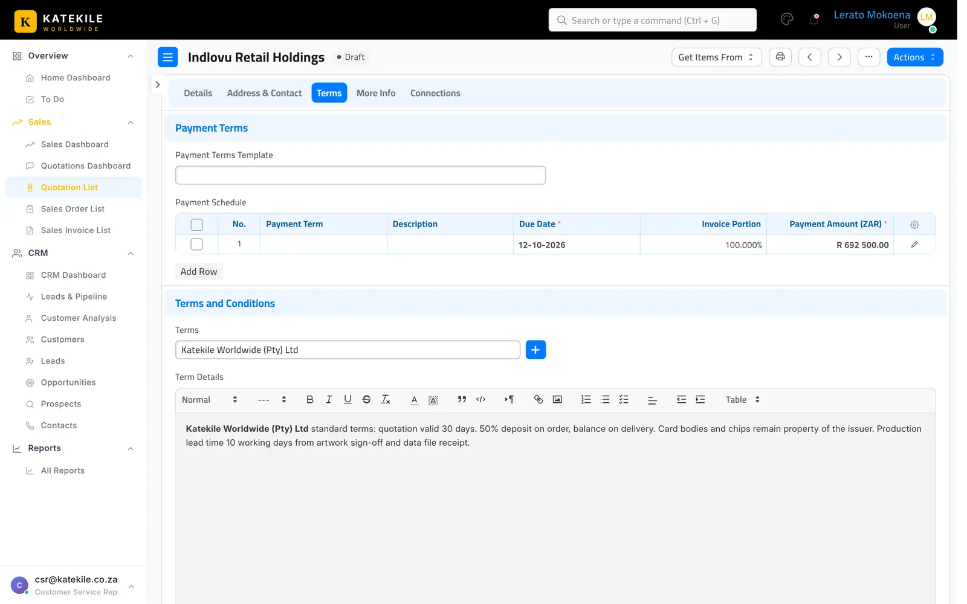
Task: Open Table dropdown in editor toolbar
Action: (743, 400)
